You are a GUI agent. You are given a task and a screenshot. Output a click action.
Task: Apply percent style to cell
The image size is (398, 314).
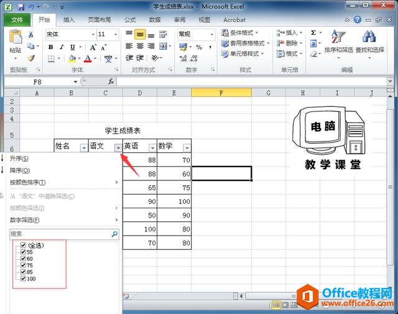(199, 47)
